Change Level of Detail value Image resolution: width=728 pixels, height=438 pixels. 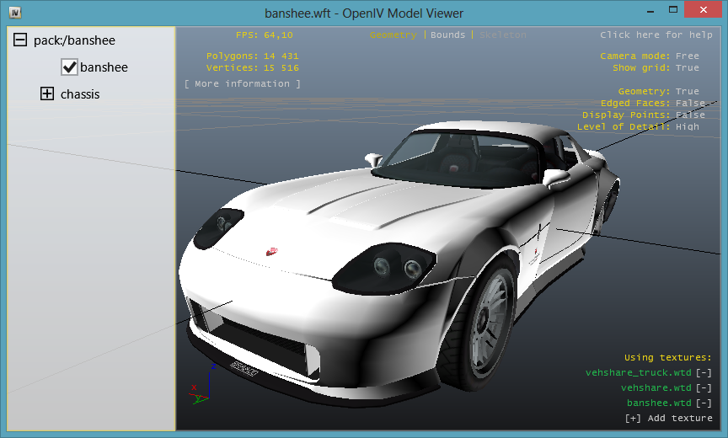pyautogui.click(x=687, y=126)
